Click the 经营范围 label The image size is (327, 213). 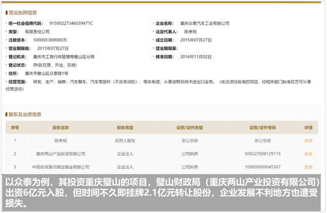[x=18, y=82]
